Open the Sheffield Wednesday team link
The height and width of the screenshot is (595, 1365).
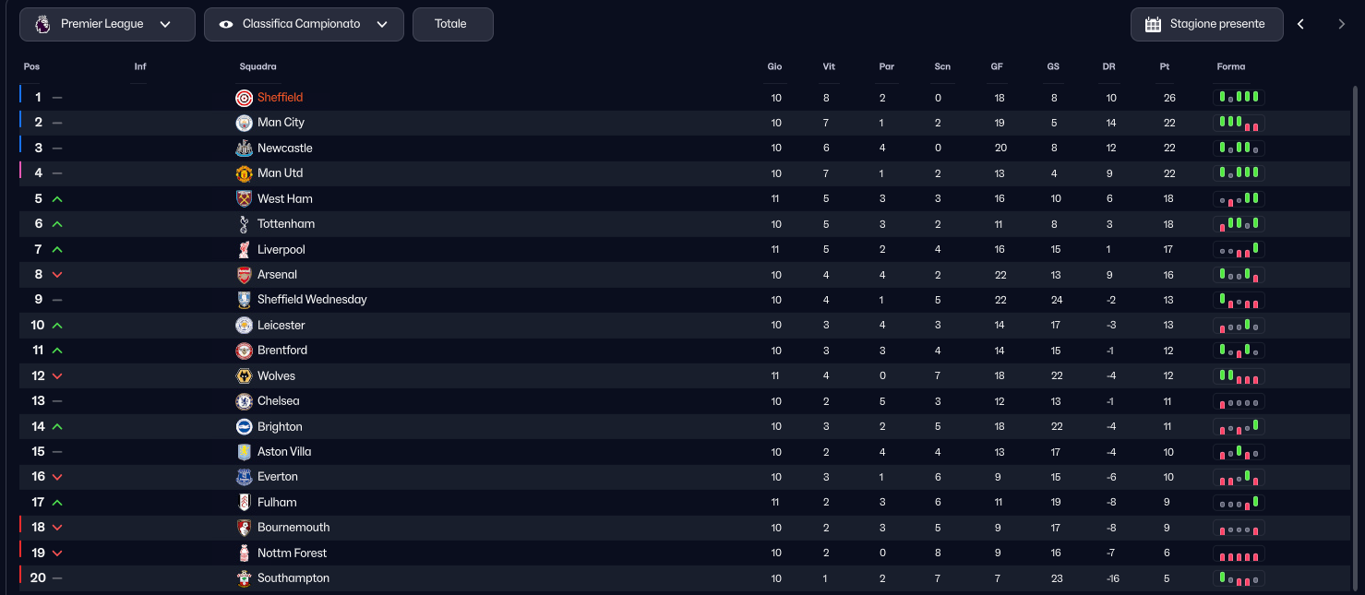coord(312,300)
